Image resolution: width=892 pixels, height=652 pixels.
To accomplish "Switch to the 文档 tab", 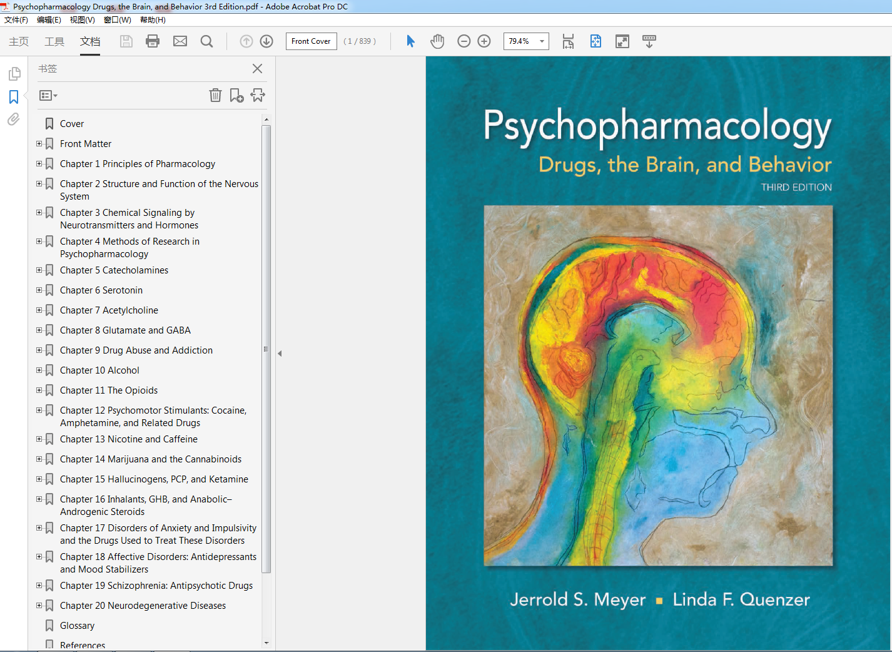I will point(90,41).
